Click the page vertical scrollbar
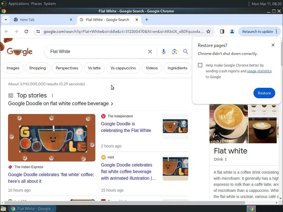Image resolution: width=283 pixels, height=212 pixels. pos(281,54)
